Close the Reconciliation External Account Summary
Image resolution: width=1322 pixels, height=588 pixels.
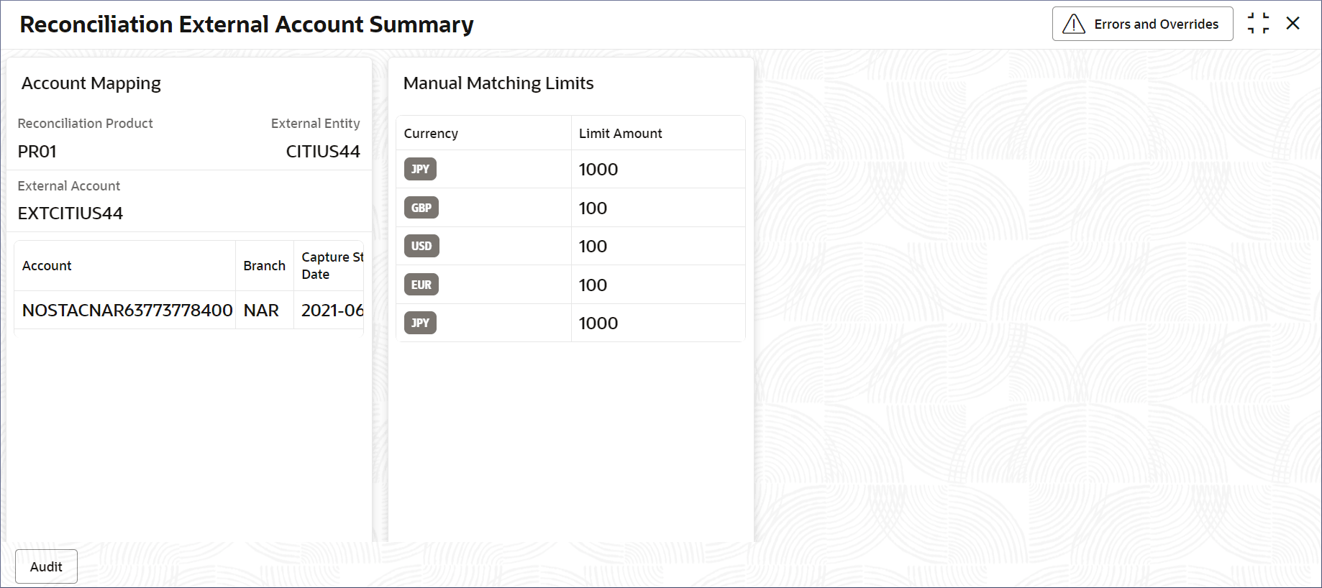coord(1293,24)
